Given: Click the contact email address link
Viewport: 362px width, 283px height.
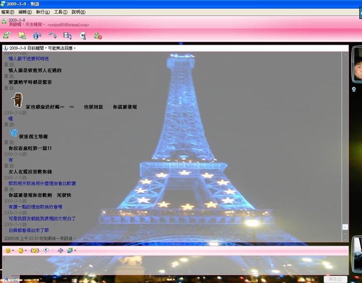Looking at the screenshot, I should pos(68,25).
